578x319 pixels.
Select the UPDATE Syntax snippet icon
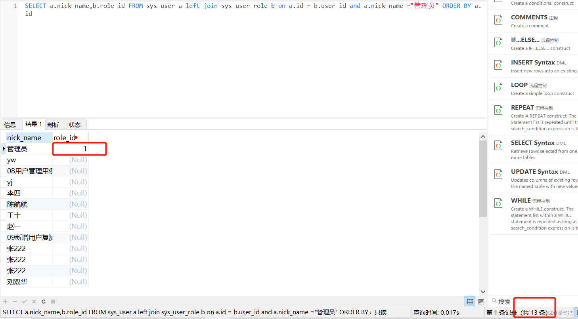coord(498,175)
